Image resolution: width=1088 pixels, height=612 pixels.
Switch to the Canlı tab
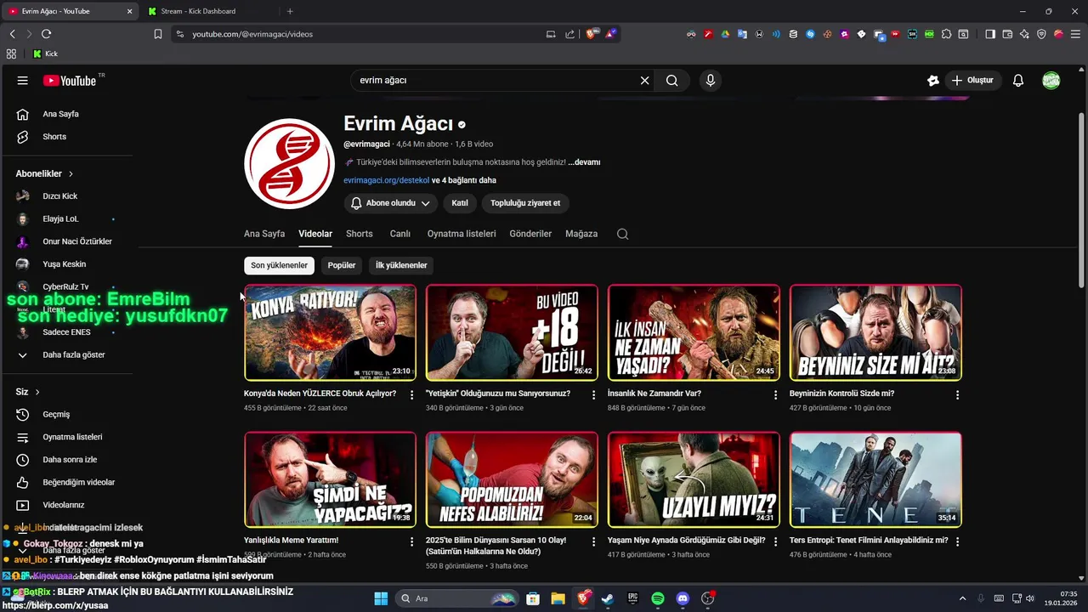(400, 234)
